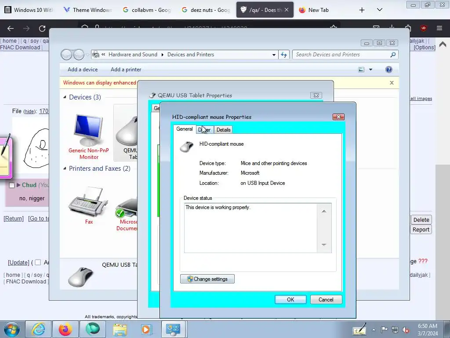Click the Delete button on the page
This screenshot has width=450, height=338.
point(421,220)
